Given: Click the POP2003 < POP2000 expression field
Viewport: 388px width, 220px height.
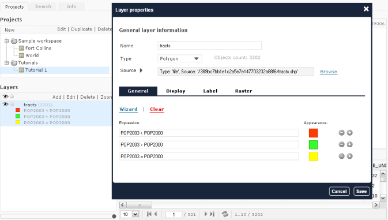Looking at the screenshot, I should [209, 133].
